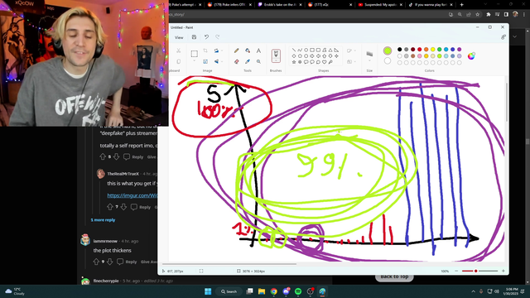Select the Text tool in Paint
Screen dimensions: 530x298
point(258,50)
